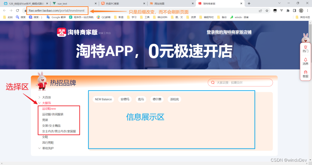Open the 学习 bookmark folder
This screenshot has width=312, height=165.
132,17
